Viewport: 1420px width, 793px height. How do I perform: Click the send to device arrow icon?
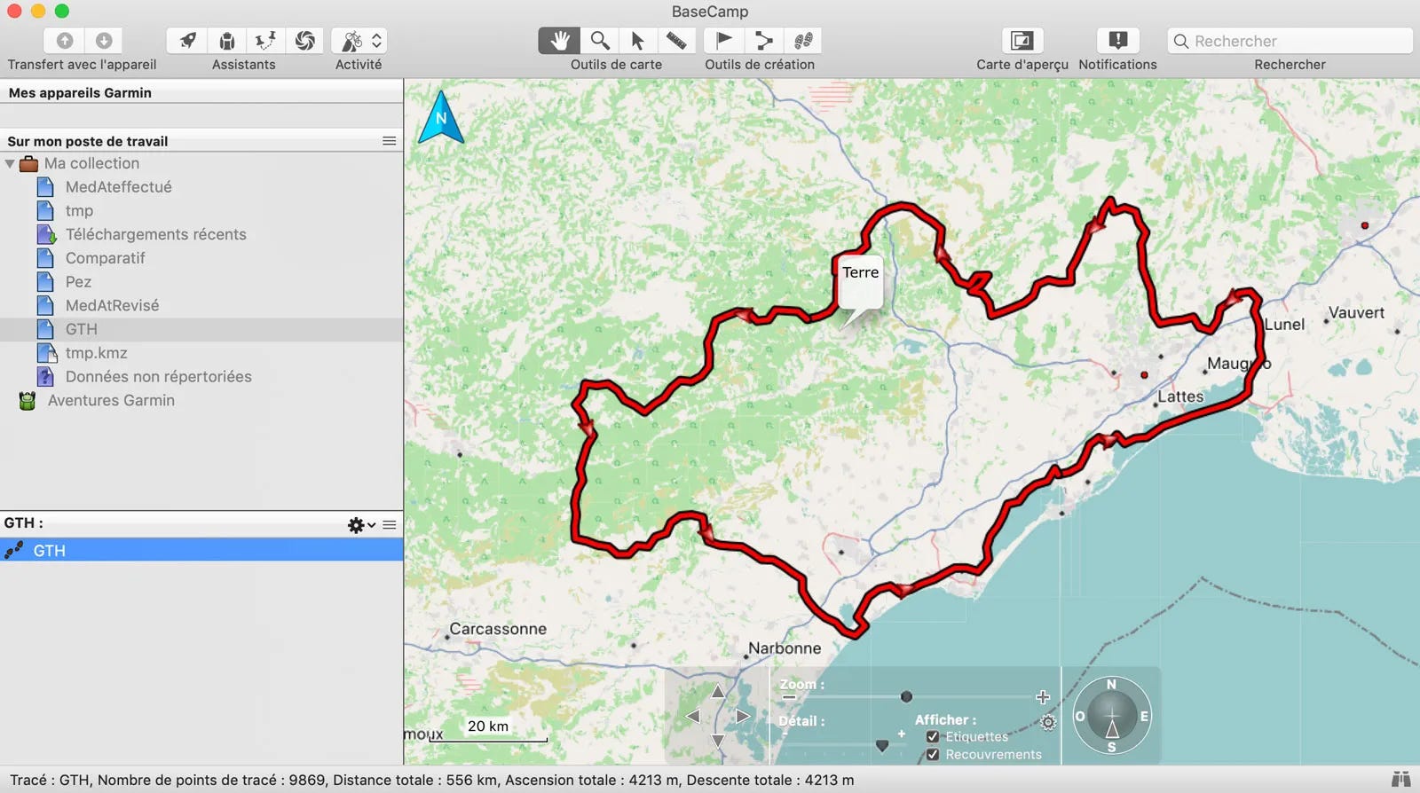65,41
